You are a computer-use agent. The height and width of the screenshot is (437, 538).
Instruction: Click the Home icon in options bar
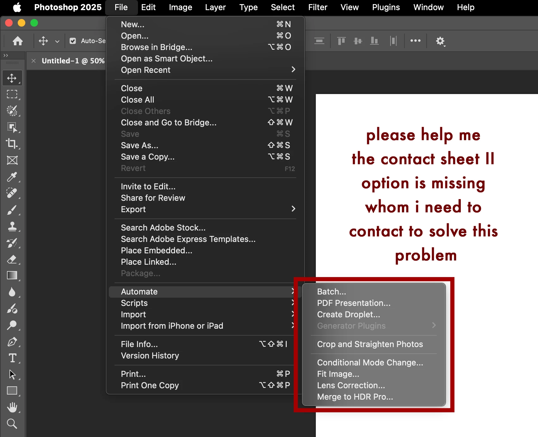18,41
